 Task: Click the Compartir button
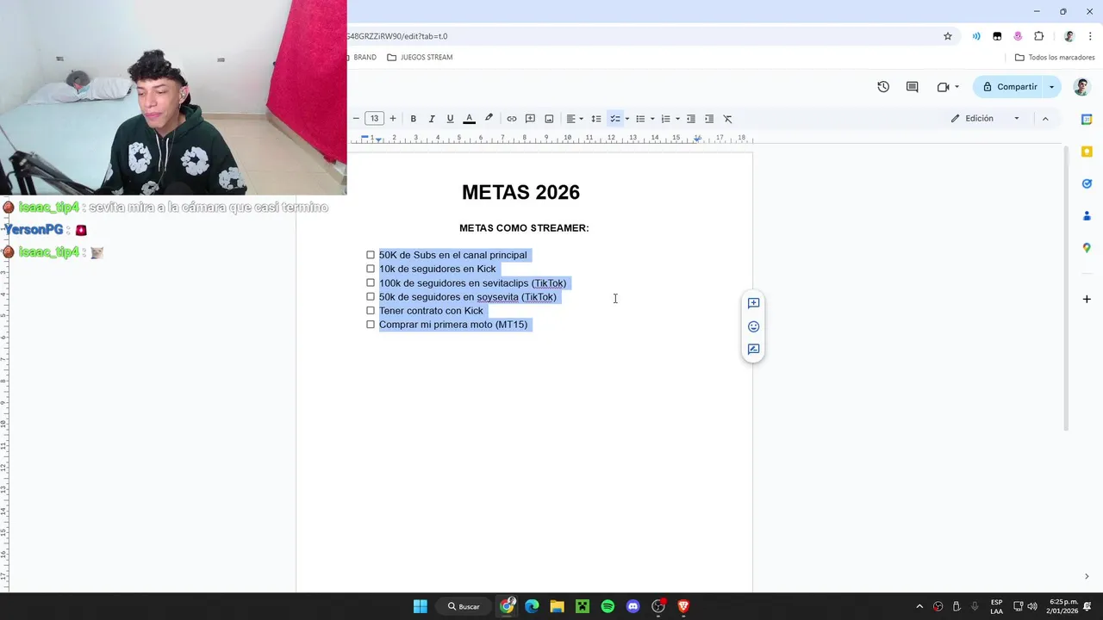coord(1009,87)
